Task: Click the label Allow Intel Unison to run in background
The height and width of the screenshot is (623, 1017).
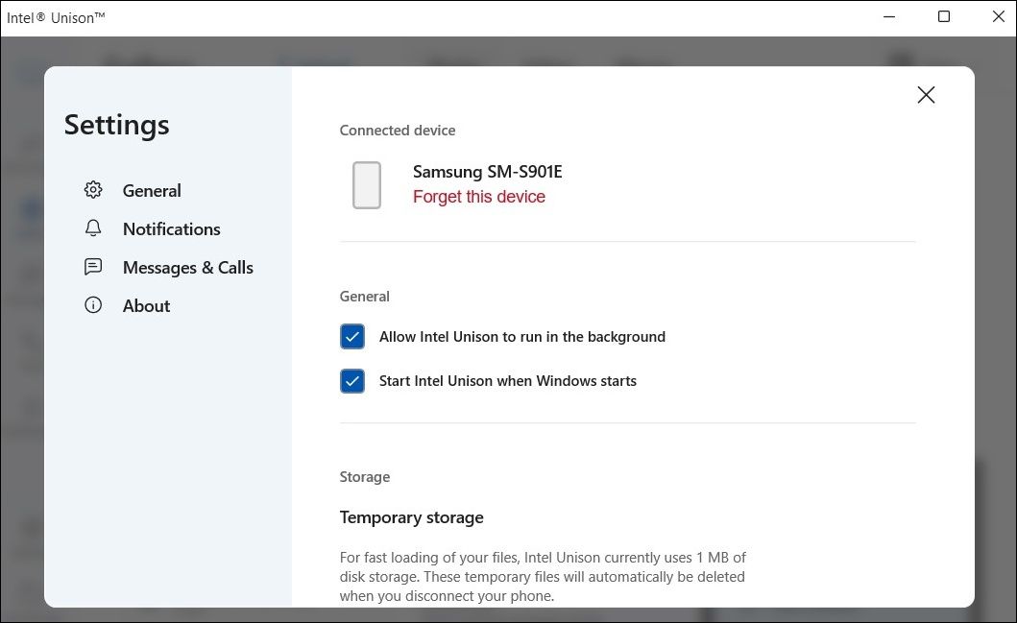Action: pyautogui.click(x=522, y=337)
